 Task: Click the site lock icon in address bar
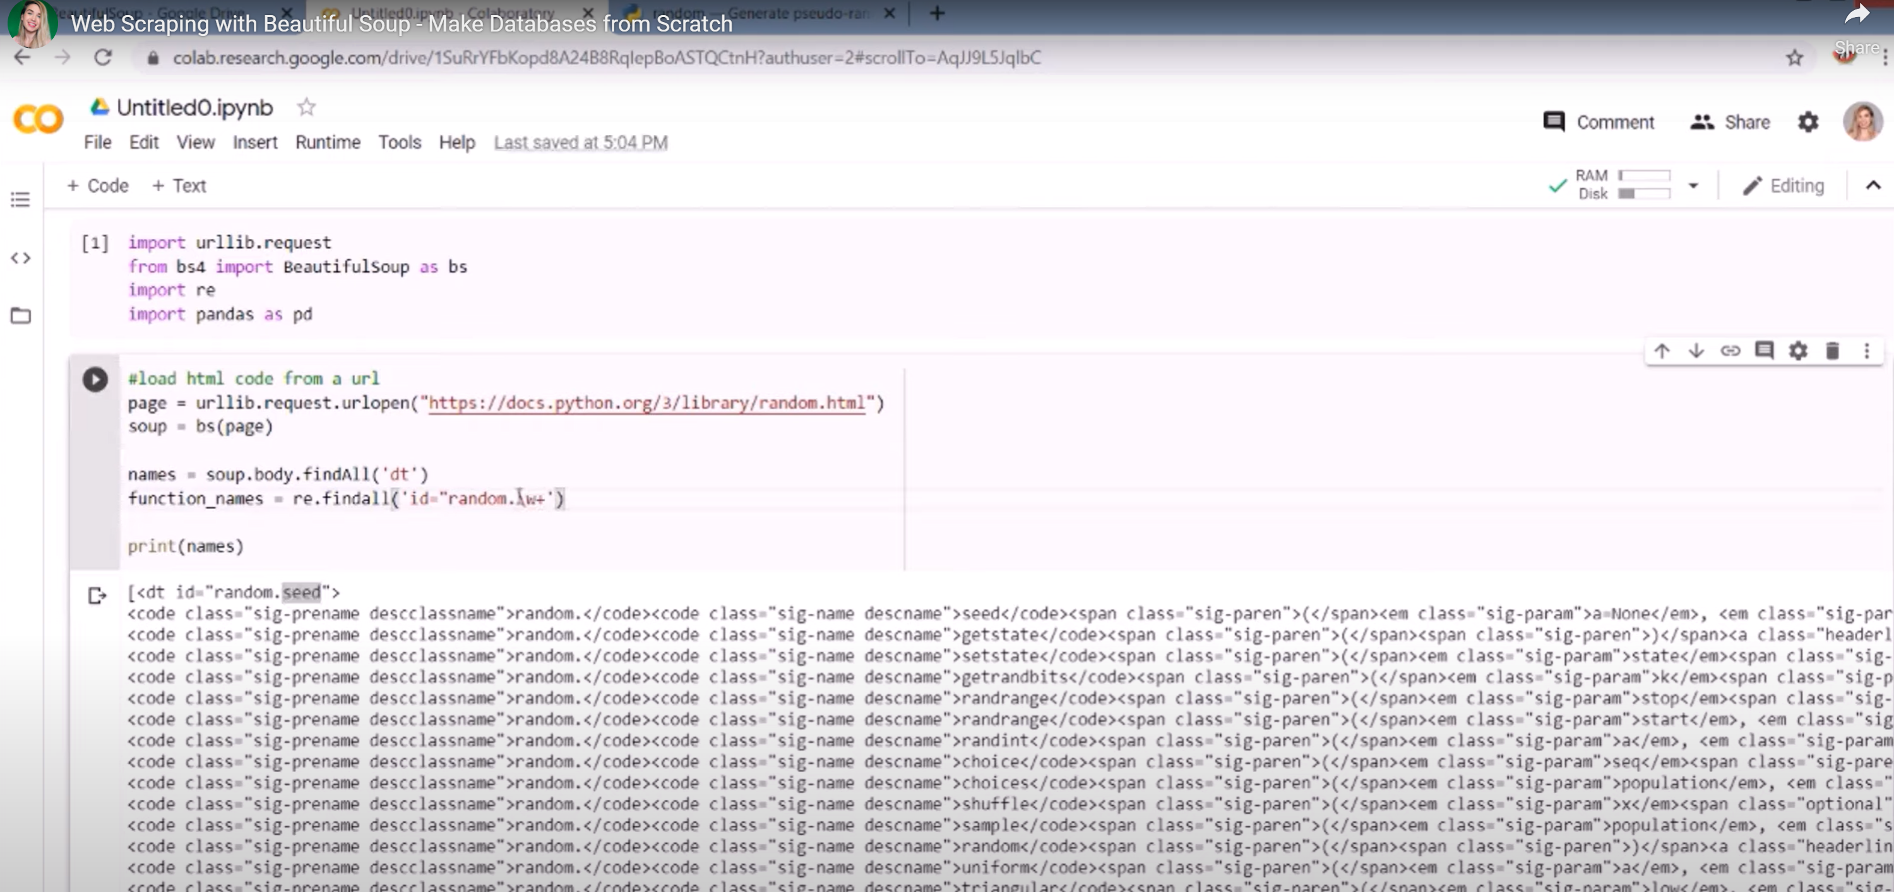[153, 58]
